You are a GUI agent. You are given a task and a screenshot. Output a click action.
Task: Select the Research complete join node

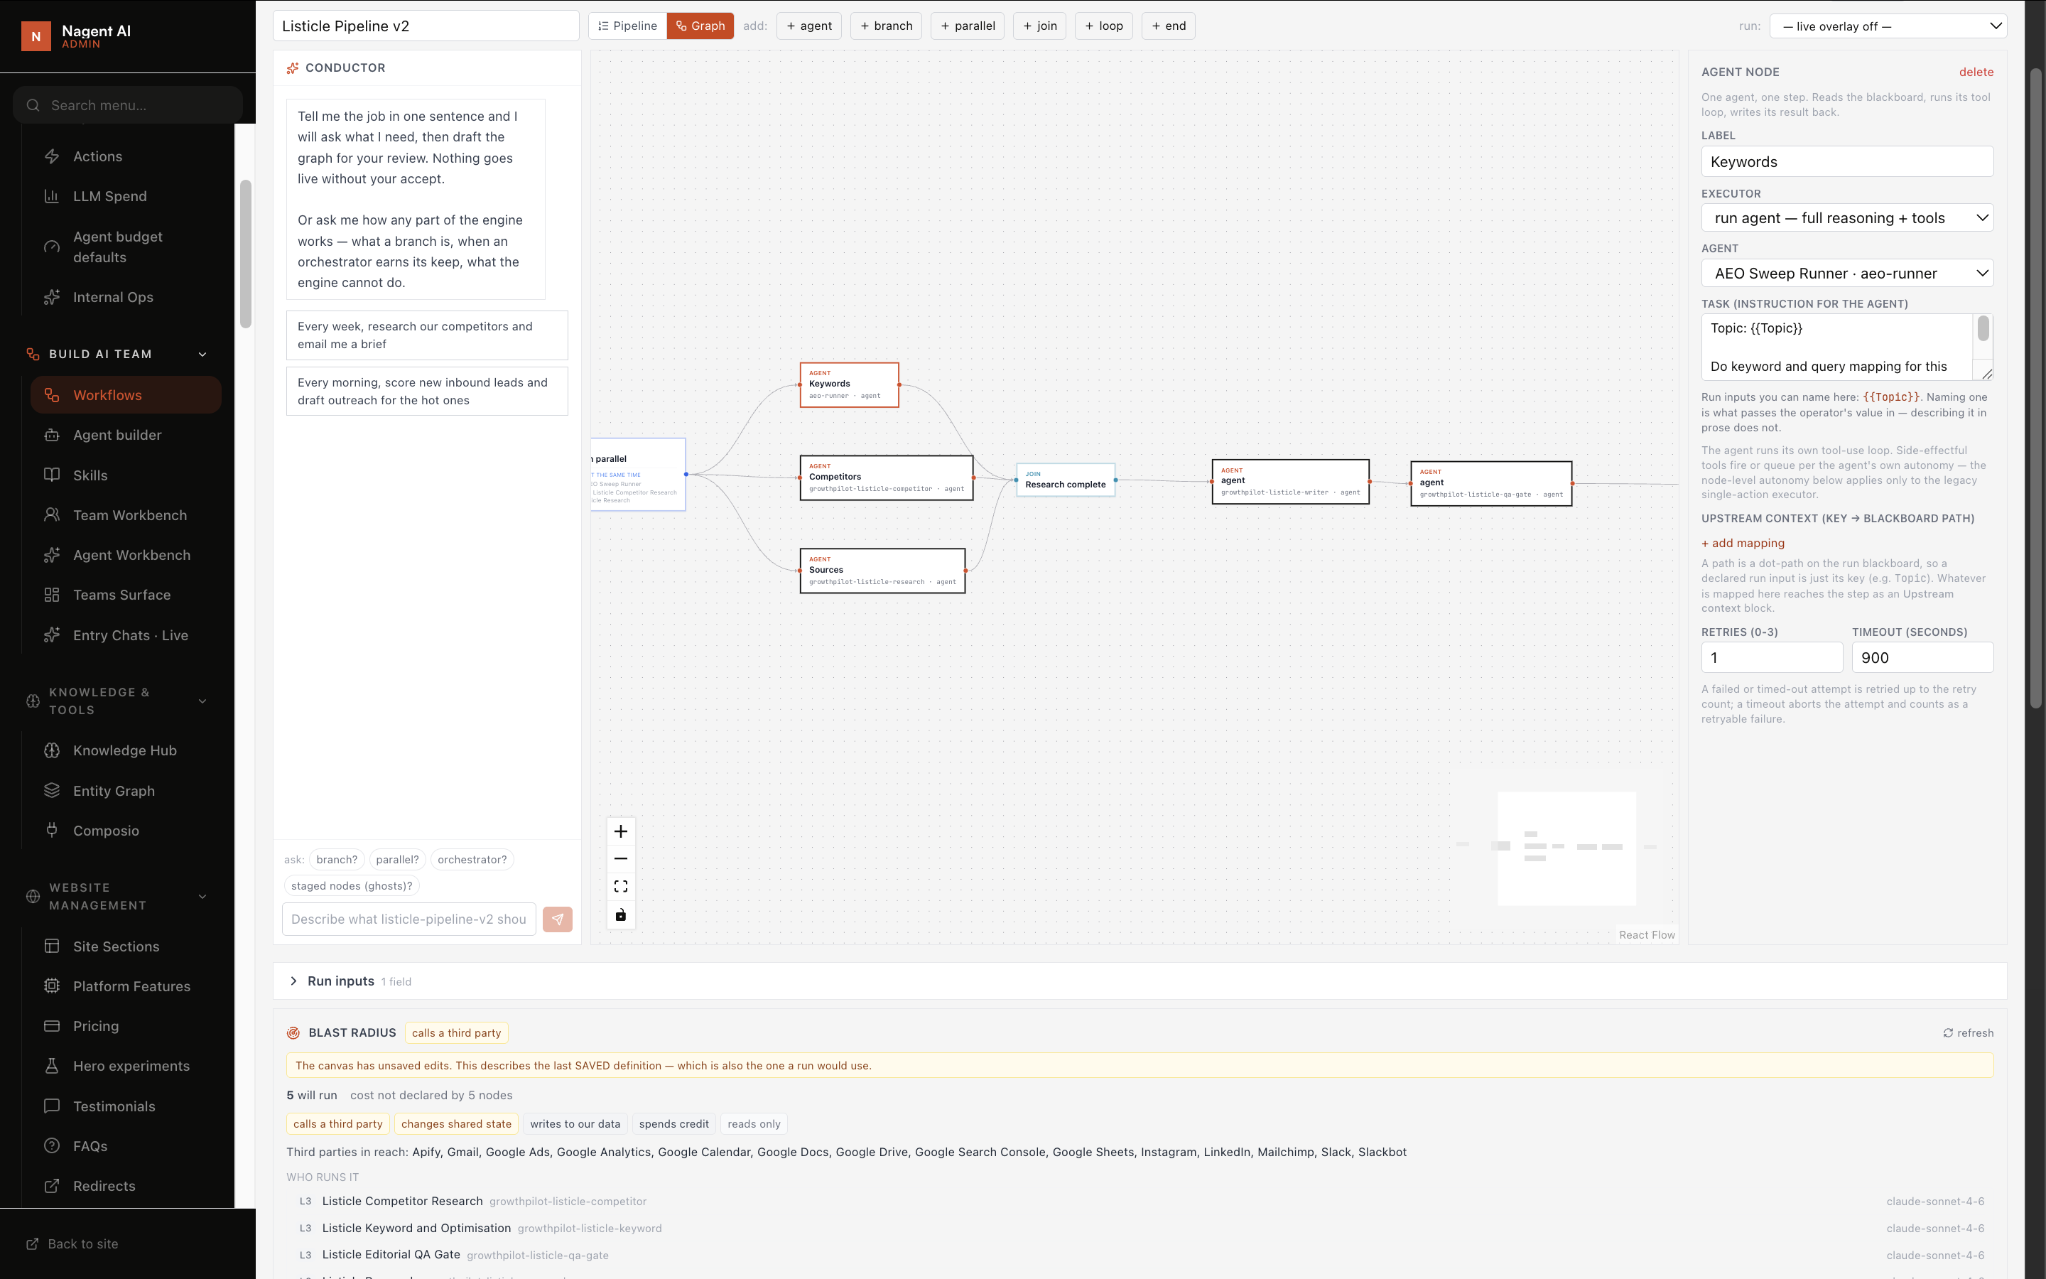(x=1066, y=480)
